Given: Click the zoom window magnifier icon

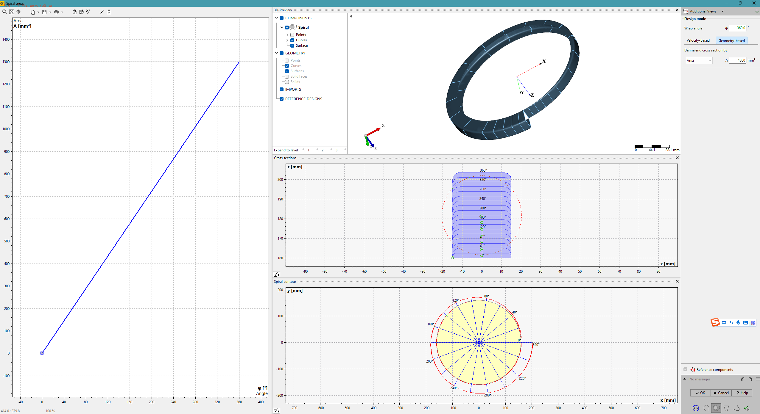Looking at the screenshot, I should pos(4,12).
